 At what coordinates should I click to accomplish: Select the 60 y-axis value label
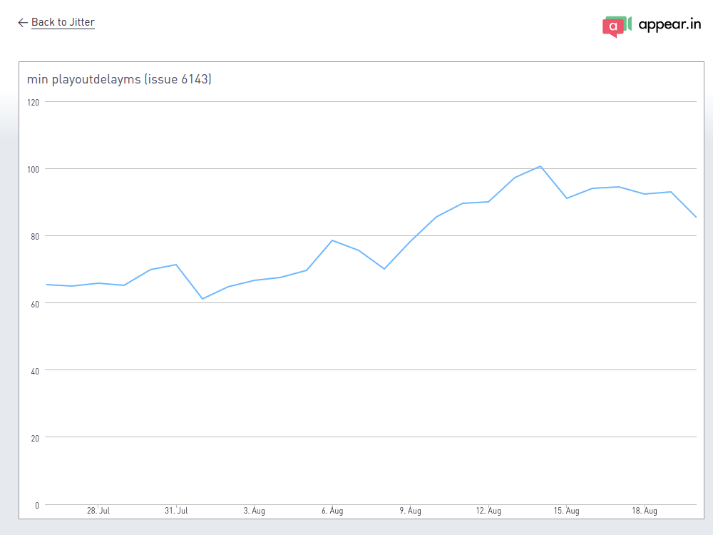[34, 303]
